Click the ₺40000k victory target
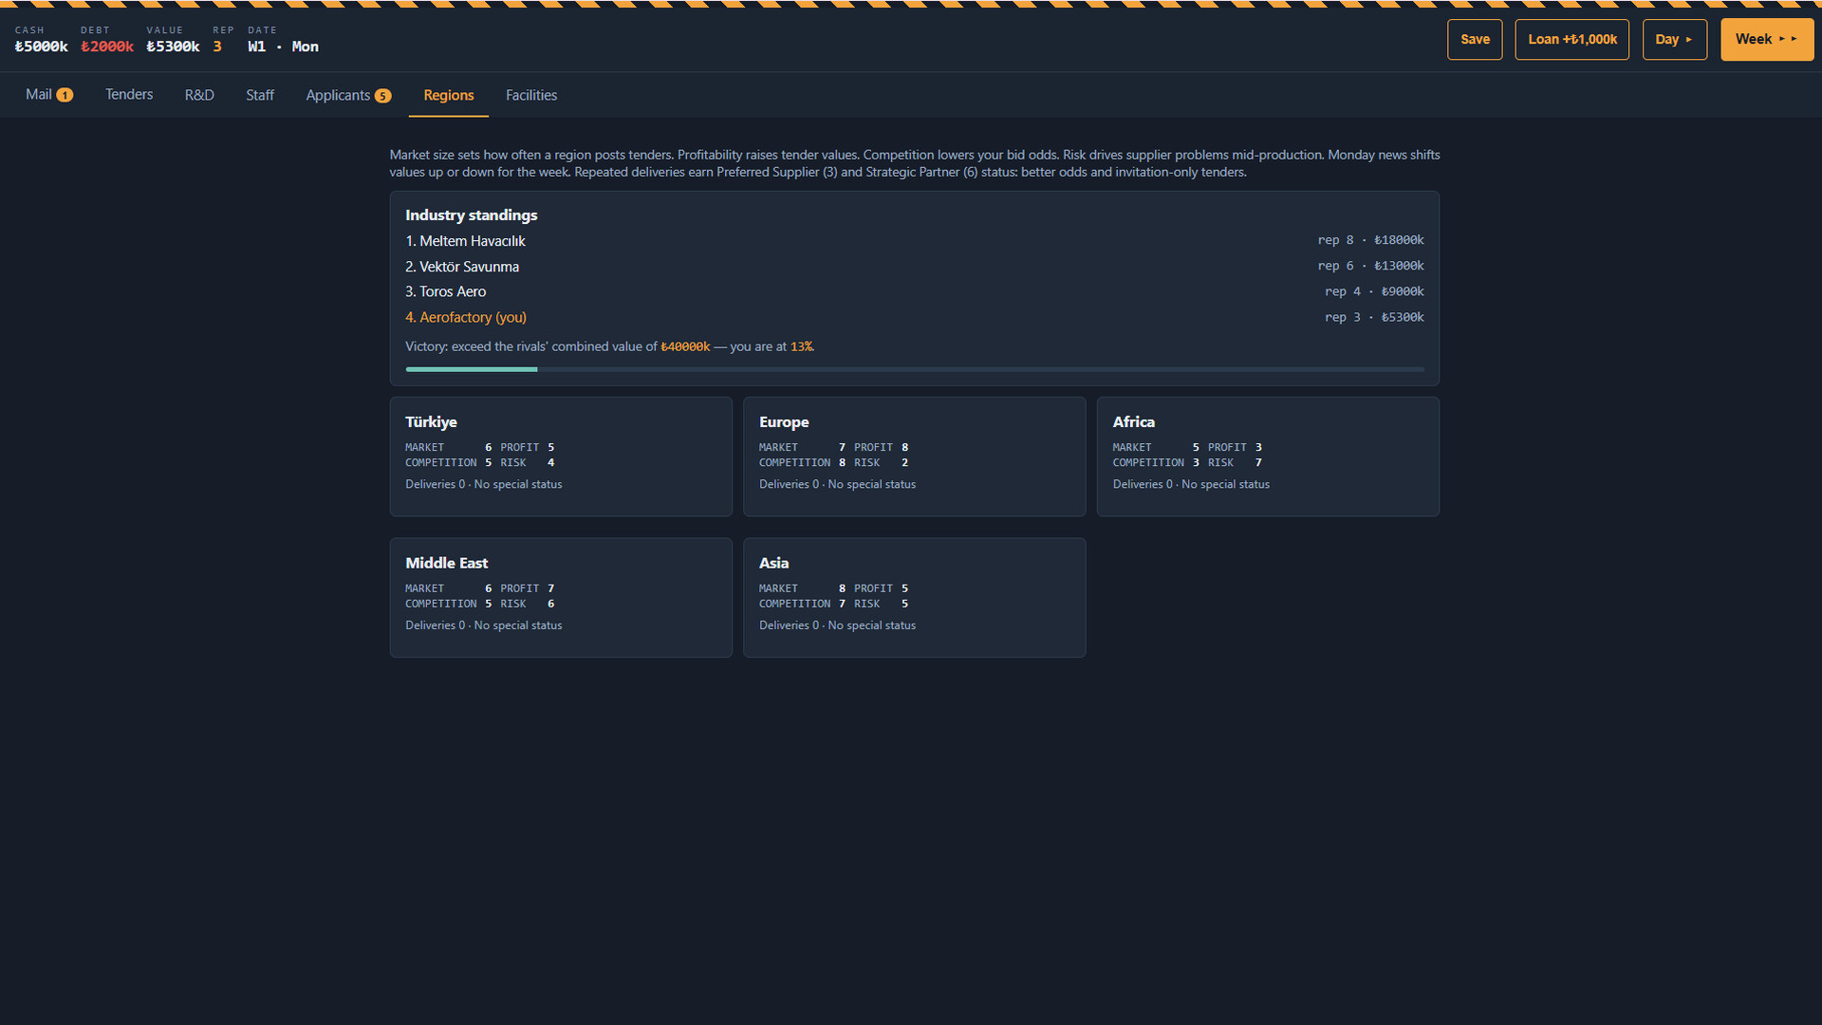 coord(685,346)
